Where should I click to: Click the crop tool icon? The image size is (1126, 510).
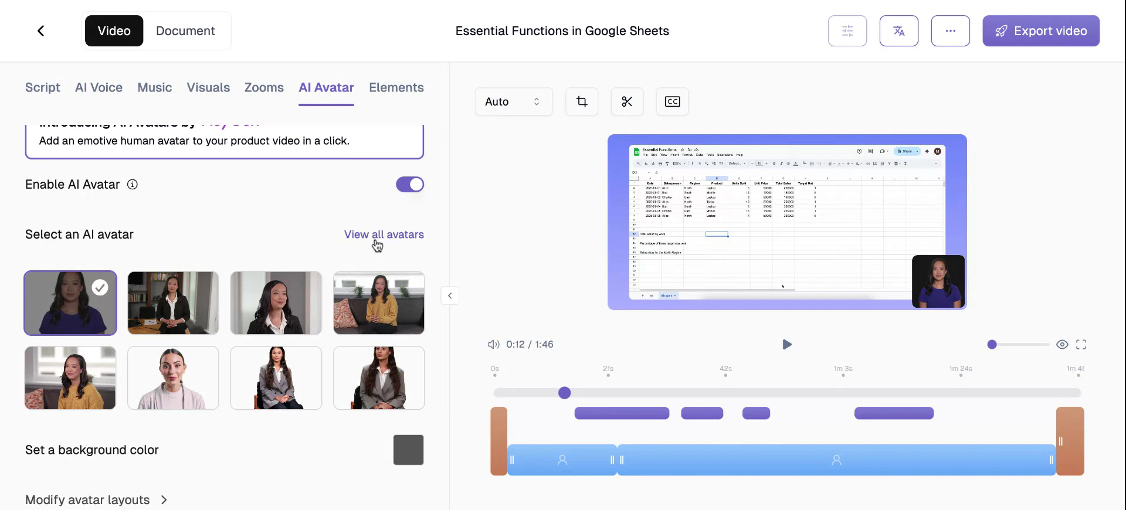pyautogui.click(x=582, y=101)
